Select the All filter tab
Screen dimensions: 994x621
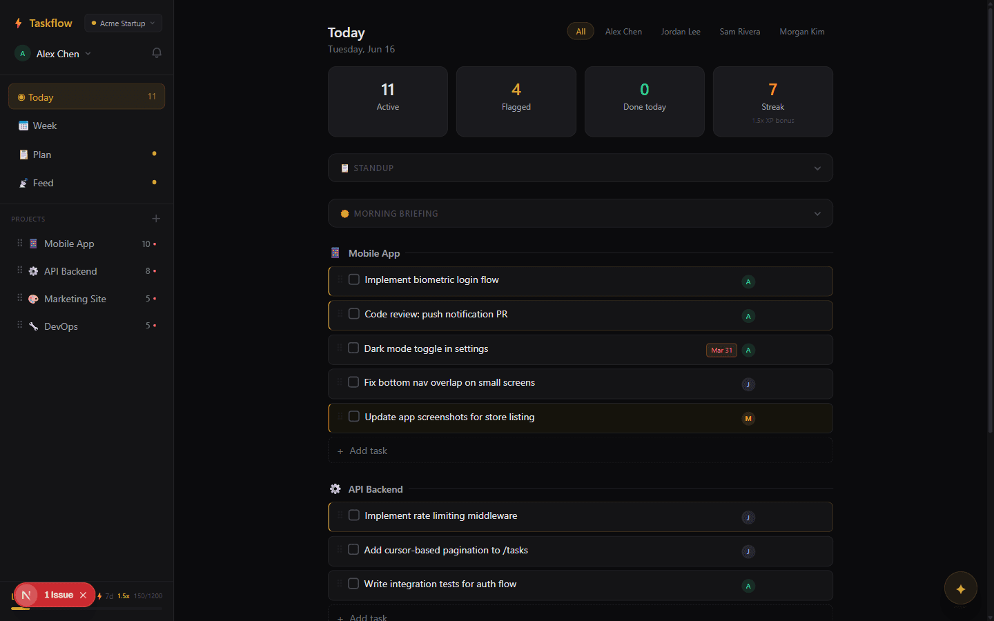coord(581,31)
